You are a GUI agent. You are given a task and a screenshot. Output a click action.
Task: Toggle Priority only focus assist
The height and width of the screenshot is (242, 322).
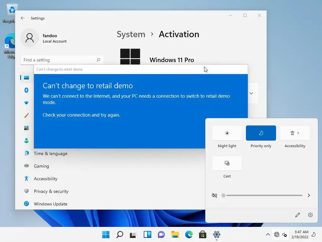tap(261, 133)
